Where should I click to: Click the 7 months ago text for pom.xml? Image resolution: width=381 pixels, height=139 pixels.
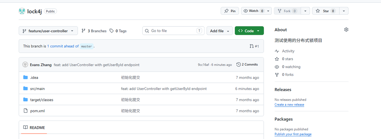click(x=247, y=111)
